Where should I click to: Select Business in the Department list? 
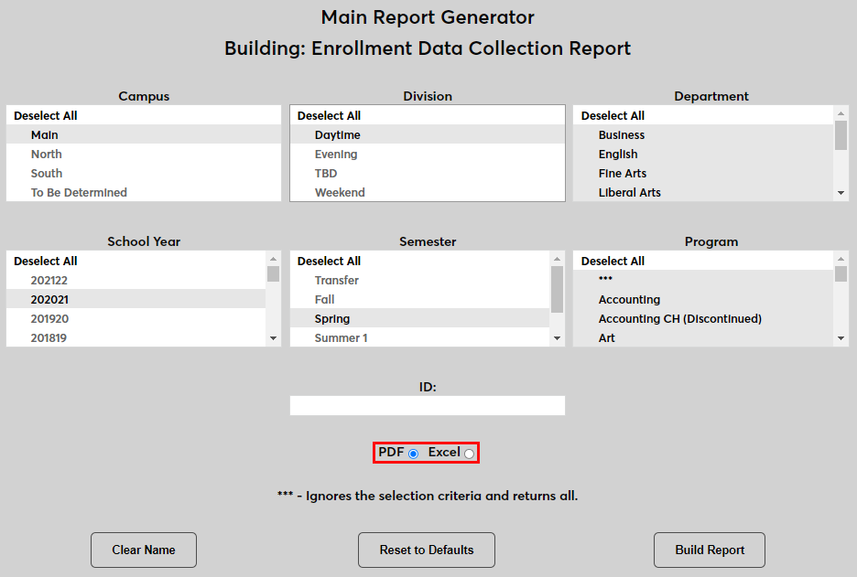tap(703, 134)
